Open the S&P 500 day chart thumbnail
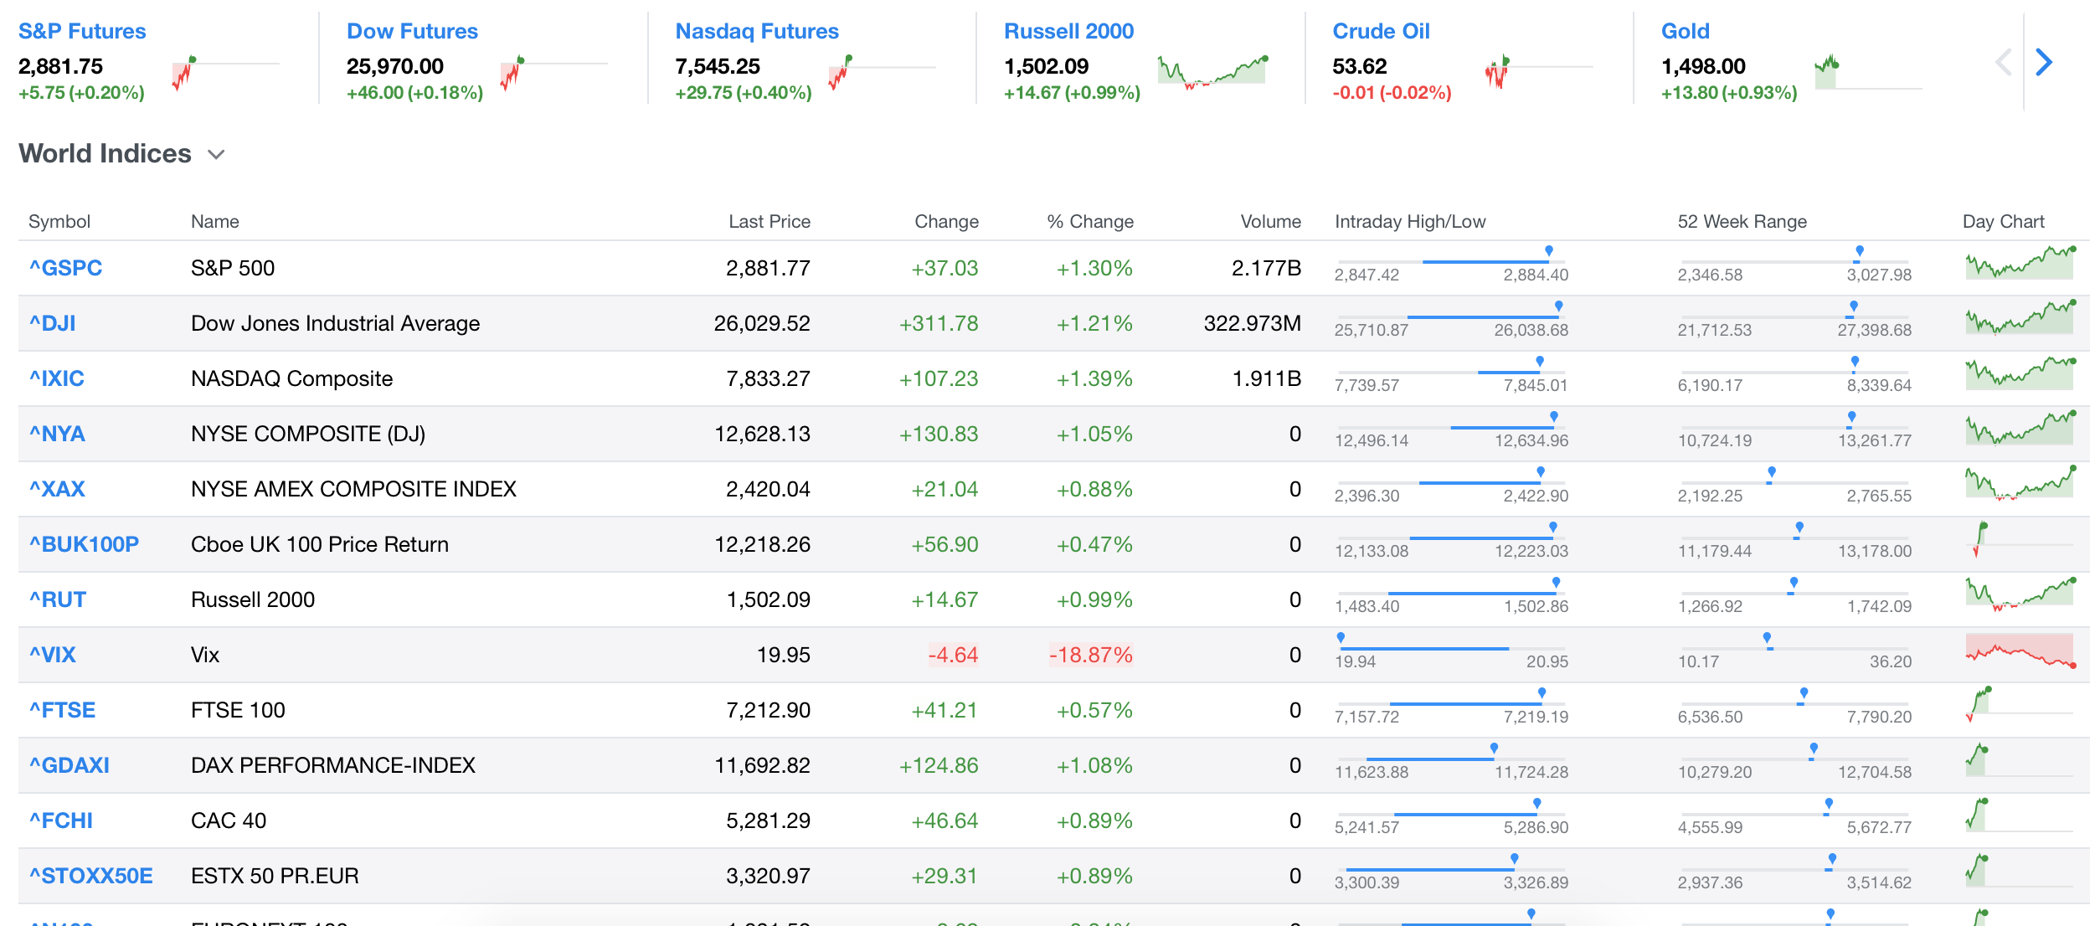 2019,264
